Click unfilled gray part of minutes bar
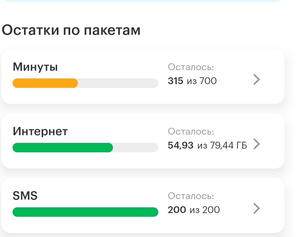Viewport: 297px width, 237px height. (118, 83)
